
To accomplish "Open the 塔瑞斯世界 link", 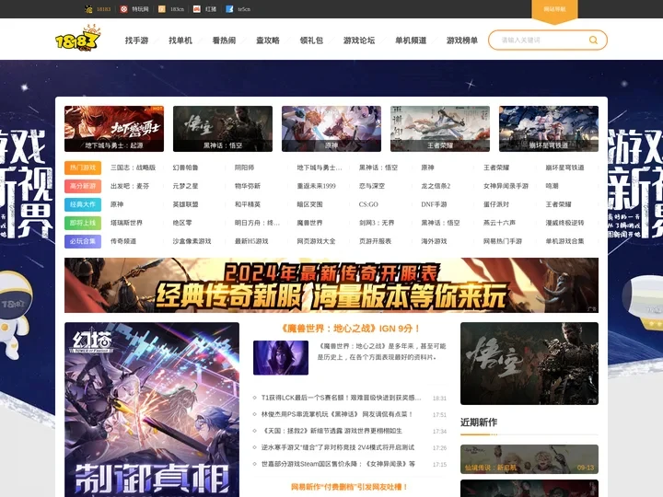I will 126,223.
